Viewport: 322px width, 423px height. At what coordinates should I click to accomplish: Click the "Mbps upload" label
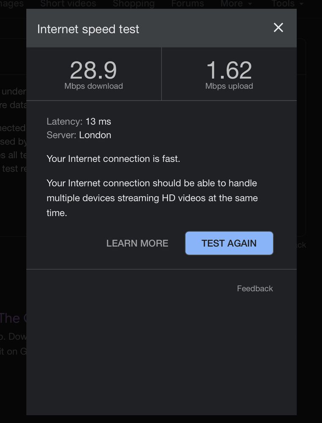[229, 86]
